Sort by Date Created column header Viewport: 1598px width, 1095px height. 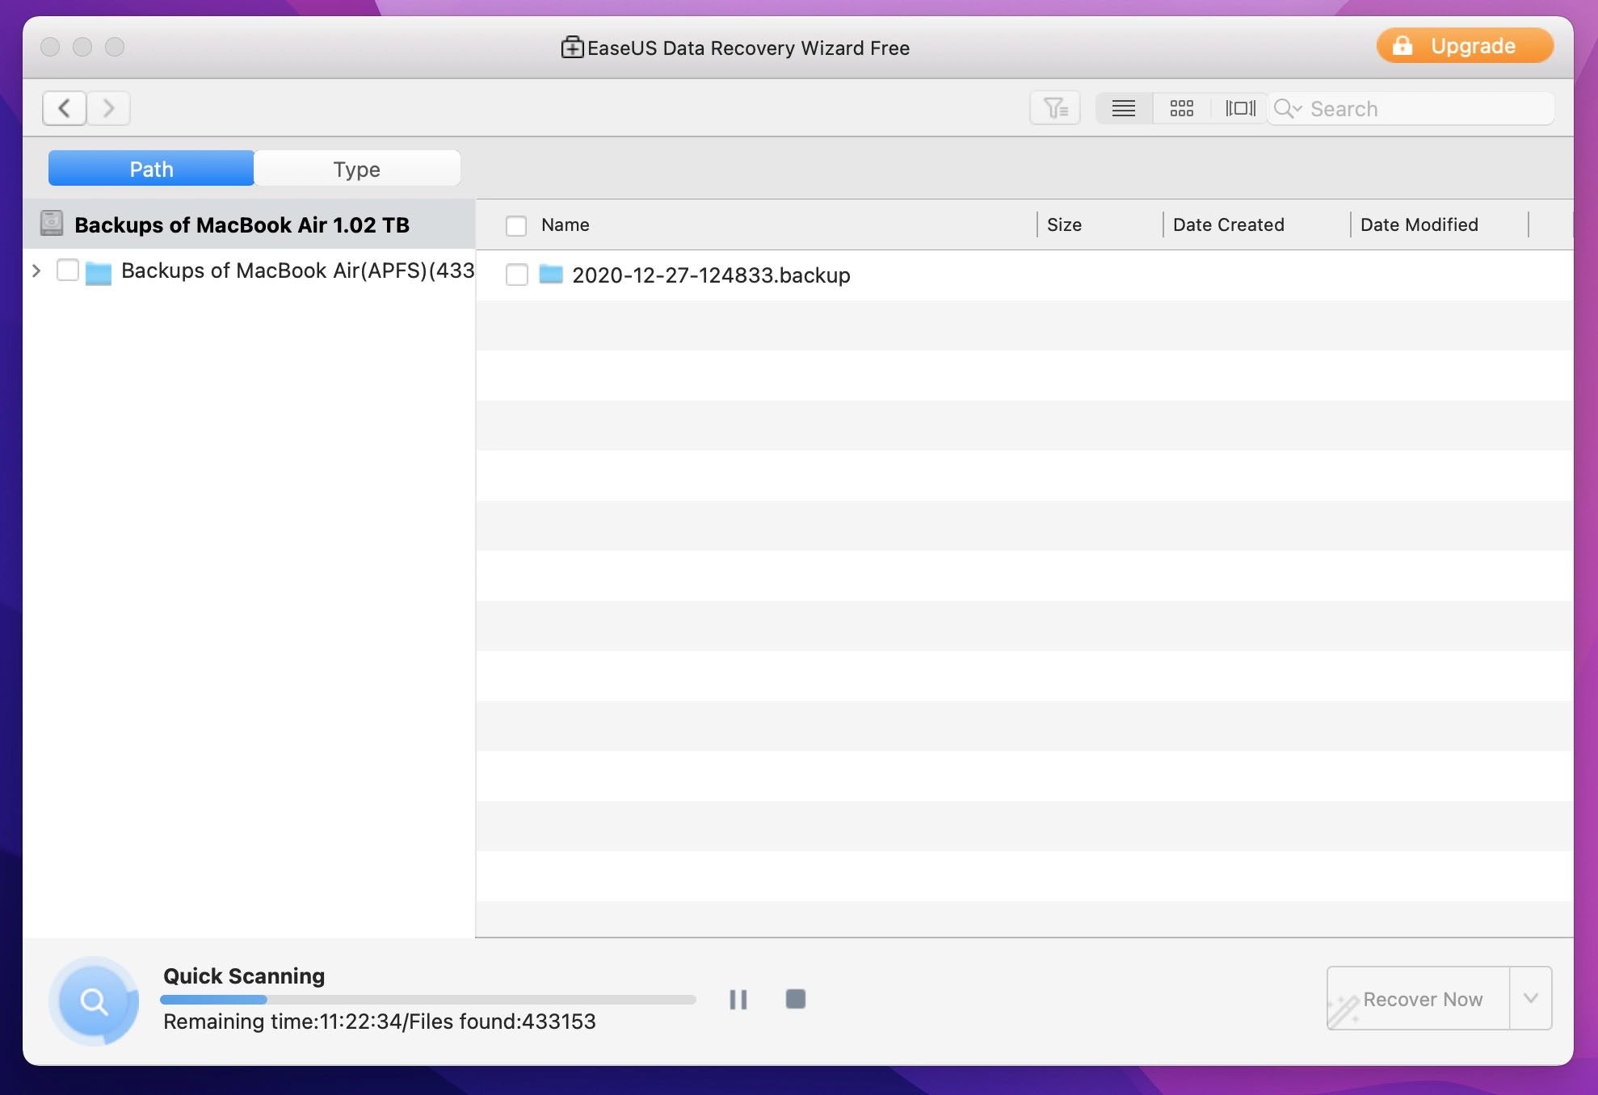coord(1228,224)
